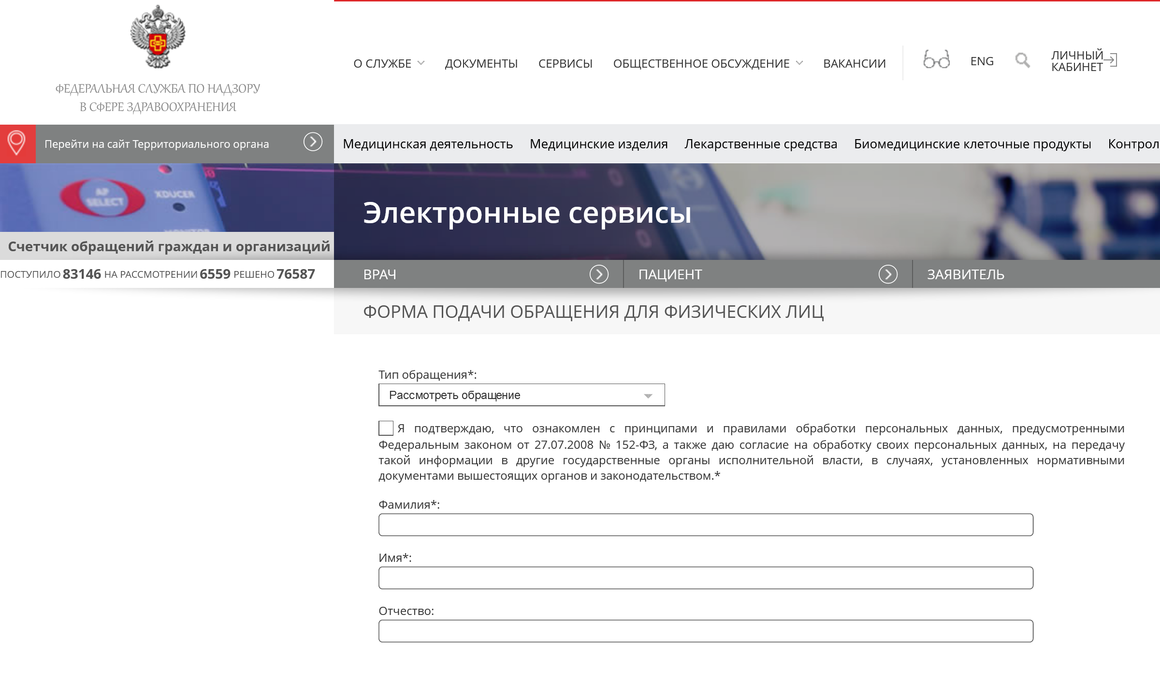Open the search magnifier icon
Viewport: 1160px width, 686px height.
click(1022, 60)
